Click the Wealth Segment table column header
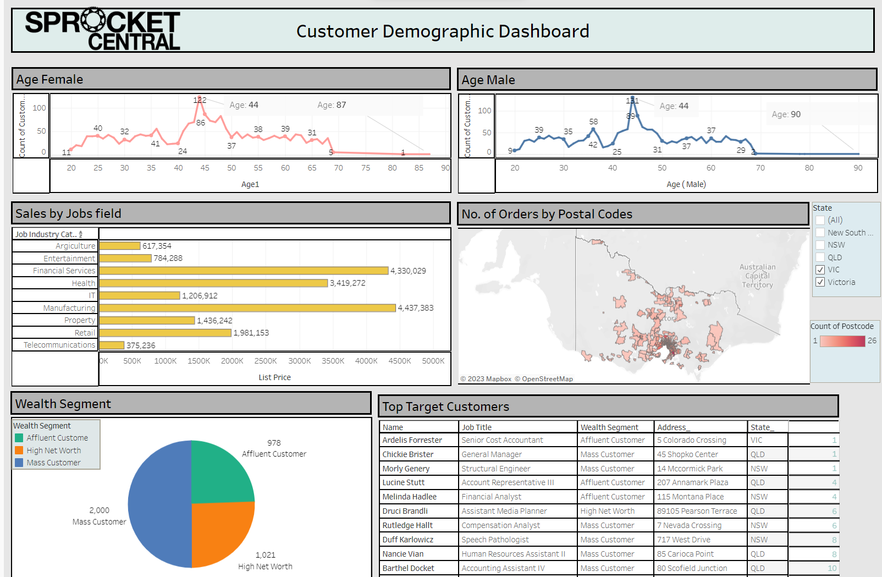 coord(609,427)
